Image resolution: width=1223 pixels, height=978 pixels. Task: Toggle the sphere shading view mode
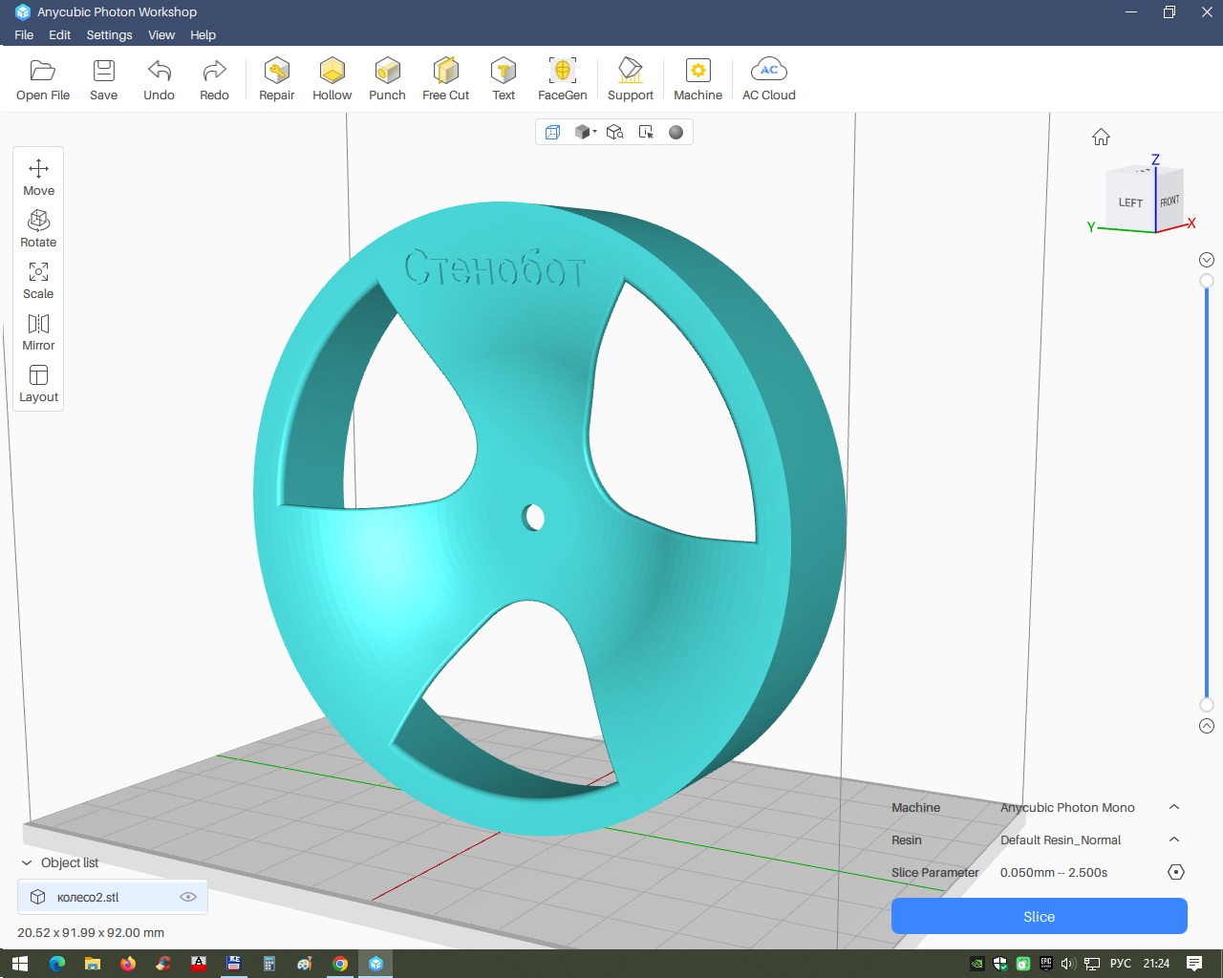[676, 132]
